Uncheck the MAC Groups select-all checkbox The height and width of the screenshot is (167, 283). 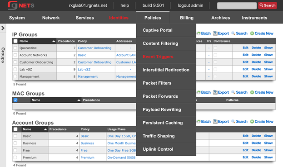pos(15,100)
